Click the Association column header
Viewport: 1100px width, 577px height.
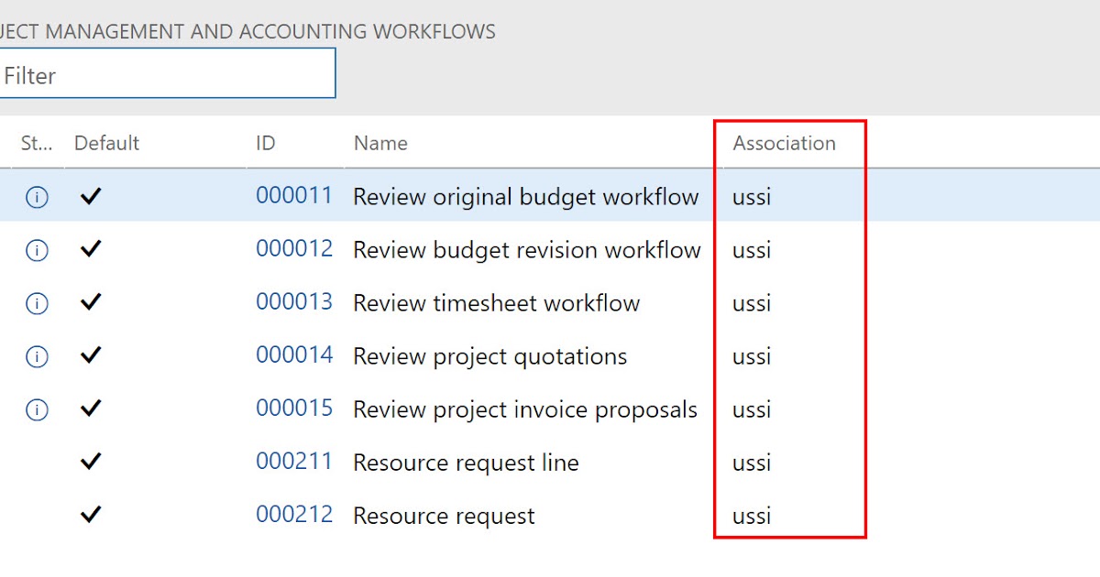785,143
